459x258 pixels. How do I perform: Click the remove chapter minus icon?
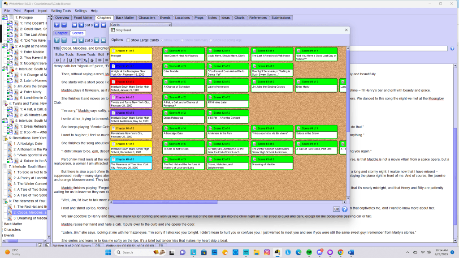click(x=64, y=25)
